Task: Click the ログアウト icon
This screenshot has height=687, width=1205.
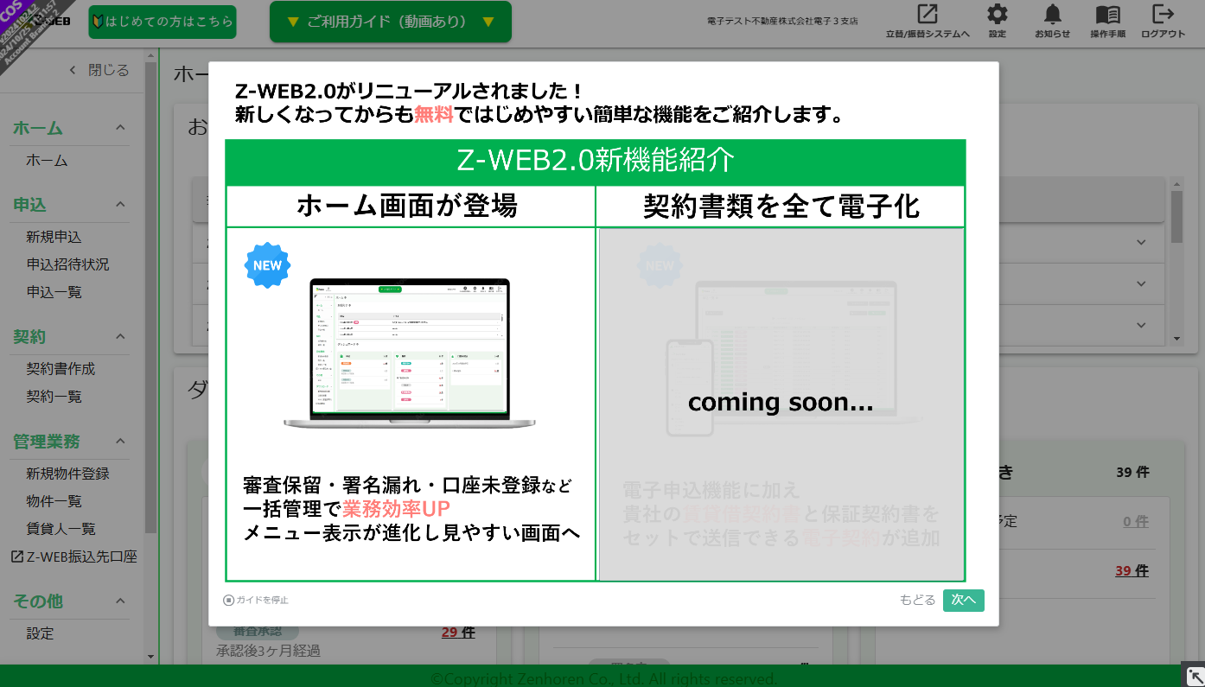Action: [1163, 16]
